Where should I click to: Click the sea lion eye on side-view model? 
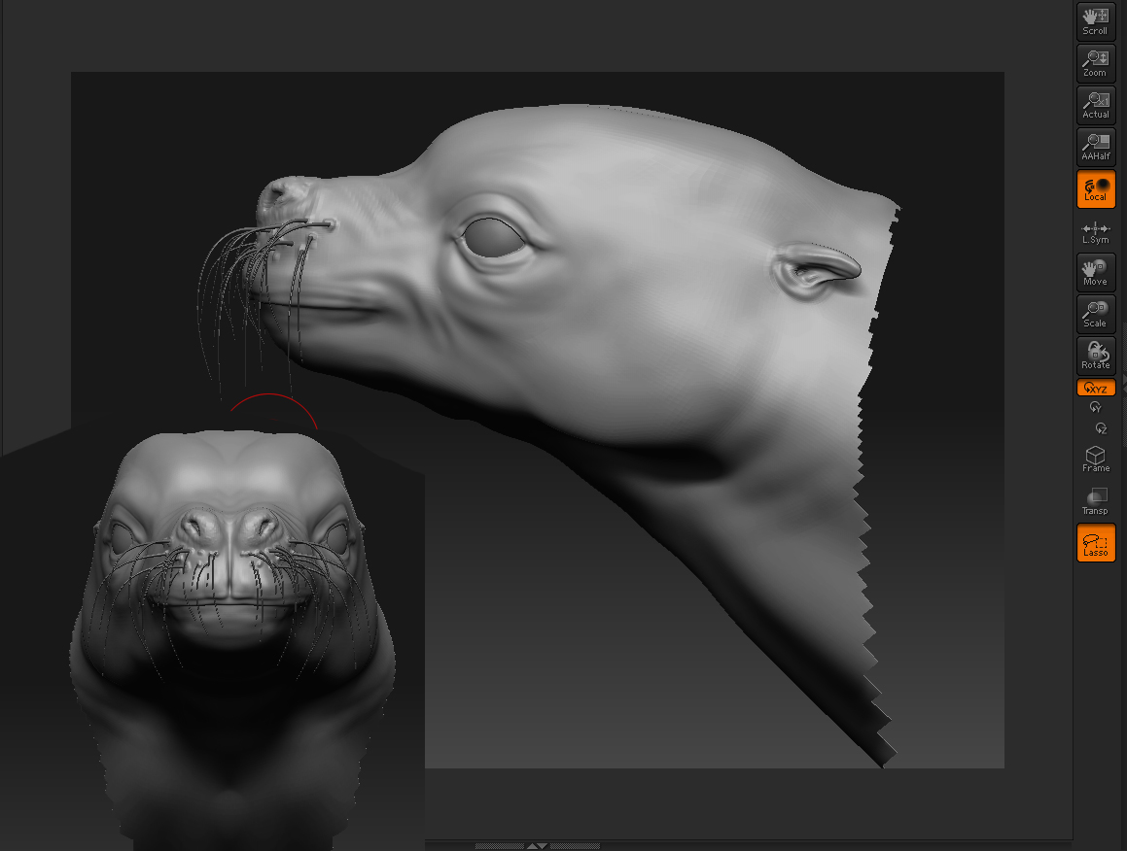[x=495, y=238]
